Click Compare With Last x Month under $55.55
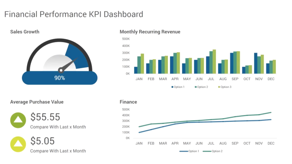The height and width of the screenshot is (164, 292). 58,127
